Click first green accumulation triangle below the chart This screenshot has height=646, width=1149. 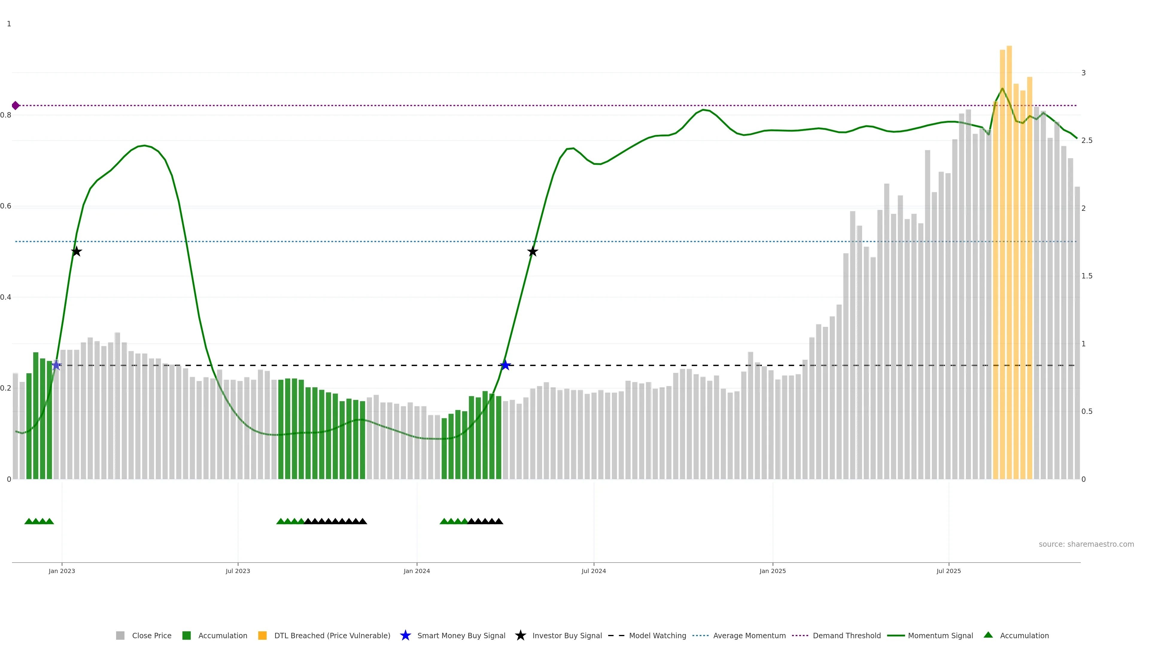point(28,521)
